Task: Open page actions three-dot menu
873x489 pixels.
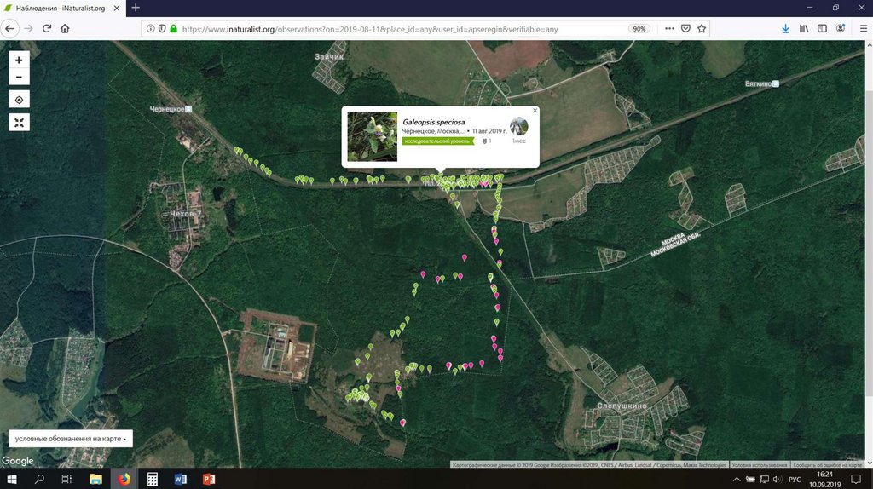Action: (x=670, y=28)
